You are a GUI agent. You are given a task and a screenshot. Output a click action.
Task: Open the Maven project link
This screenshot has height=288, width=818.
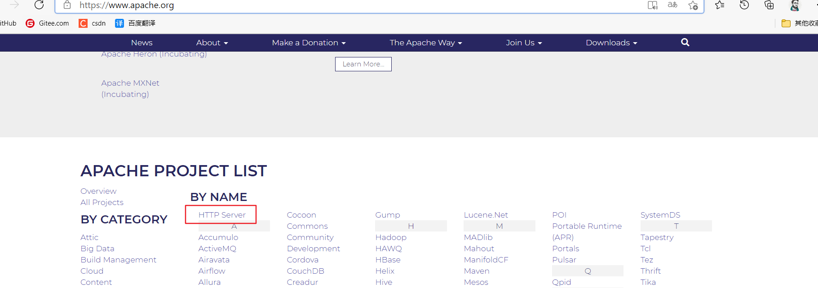pos(477,271)
